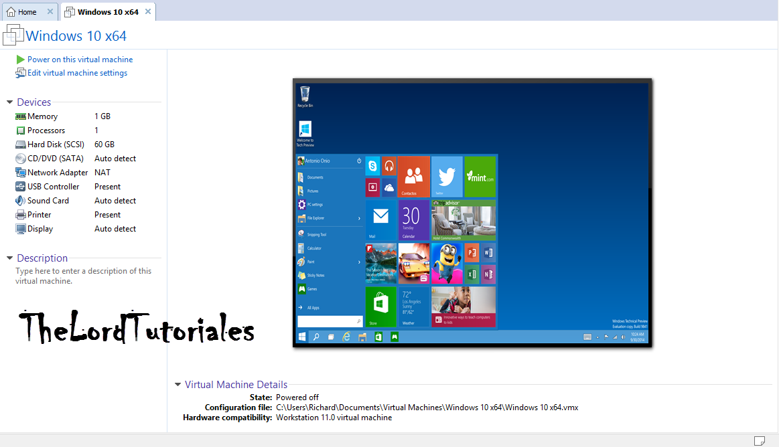
Task: Click "Auto detect" in the CD/DVD row
Action: point(115,159)
